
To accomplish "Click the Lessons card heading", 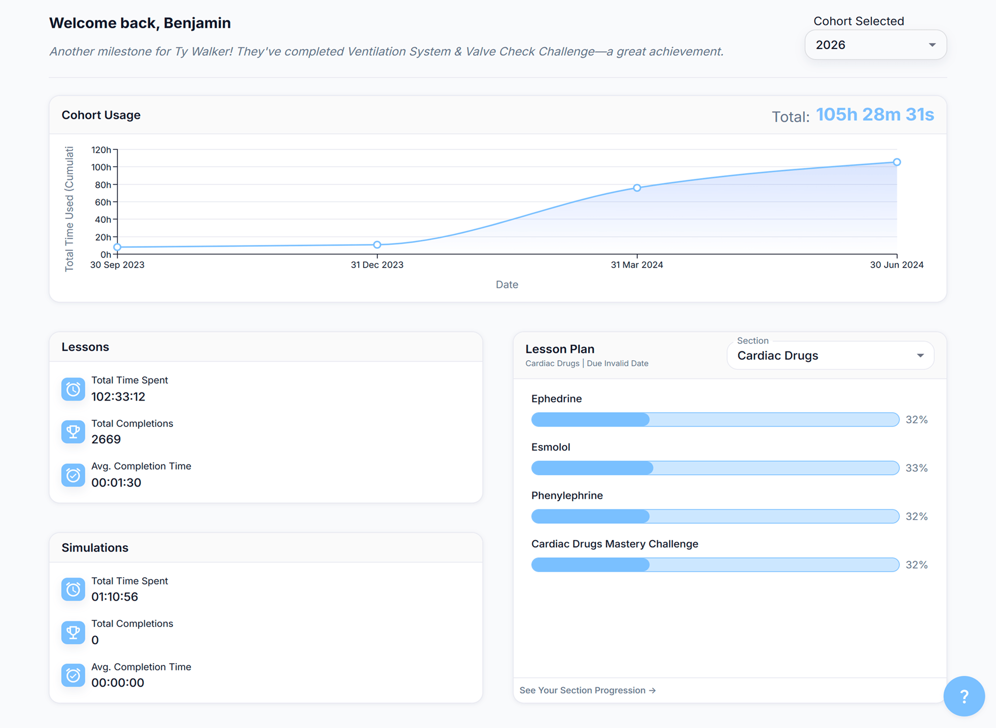I will (85, 347).
